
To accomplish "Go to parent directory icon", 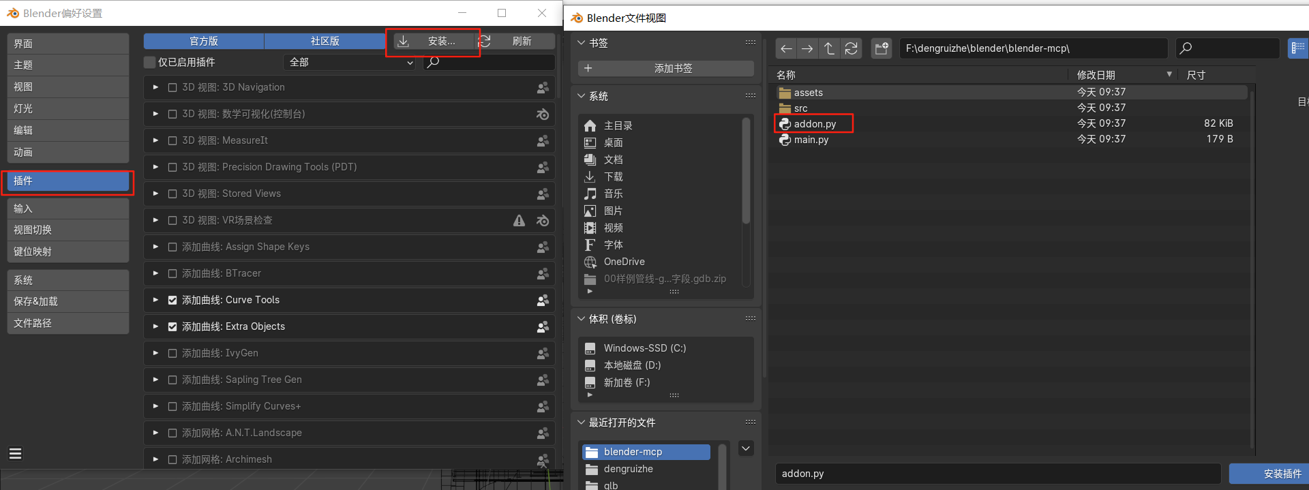I will (829, 48).
